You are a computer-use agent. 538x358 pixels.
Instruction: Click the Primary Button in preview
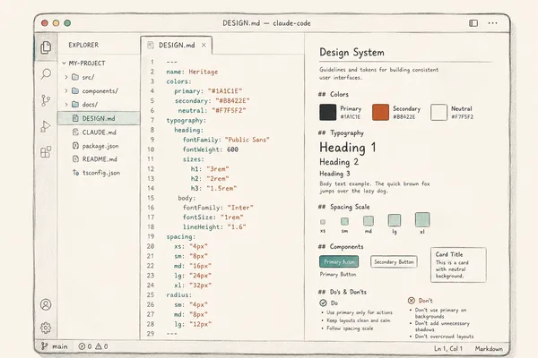339,261
